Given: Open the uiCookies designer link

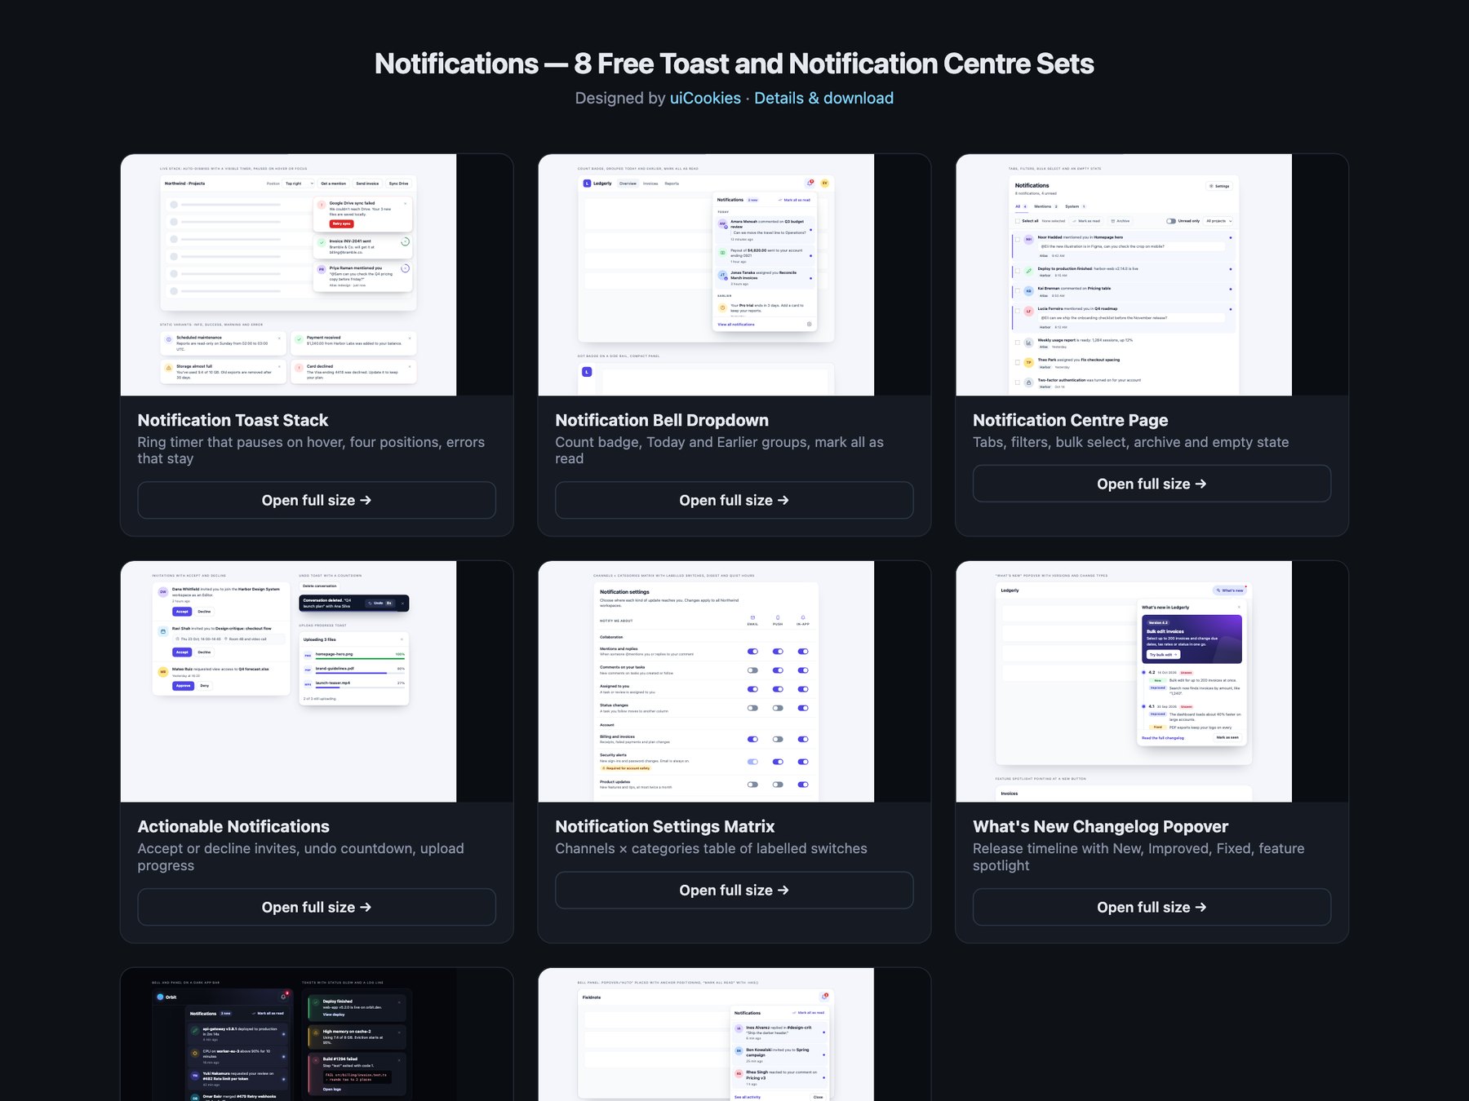Looking at the screenshot, I should point(705,98).
